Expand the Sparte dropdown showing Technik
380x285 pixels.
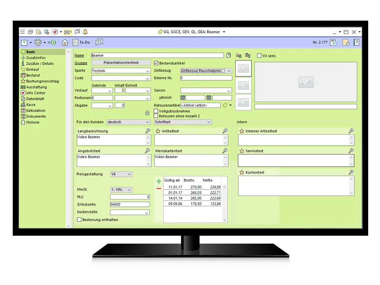[147, 71]
